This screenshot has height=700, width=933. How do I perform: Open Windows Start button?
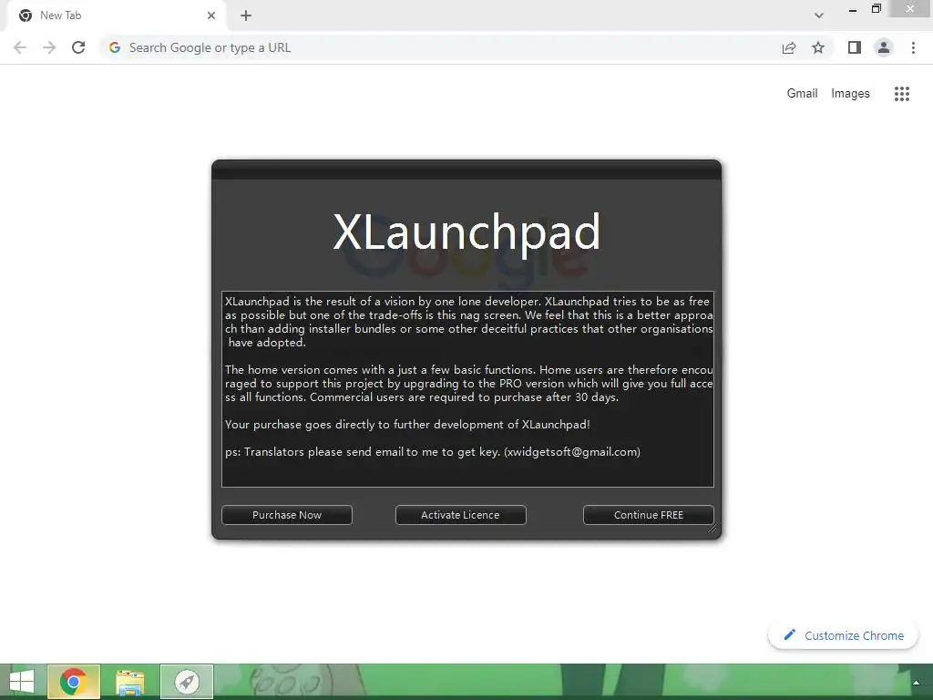[22, 682]
